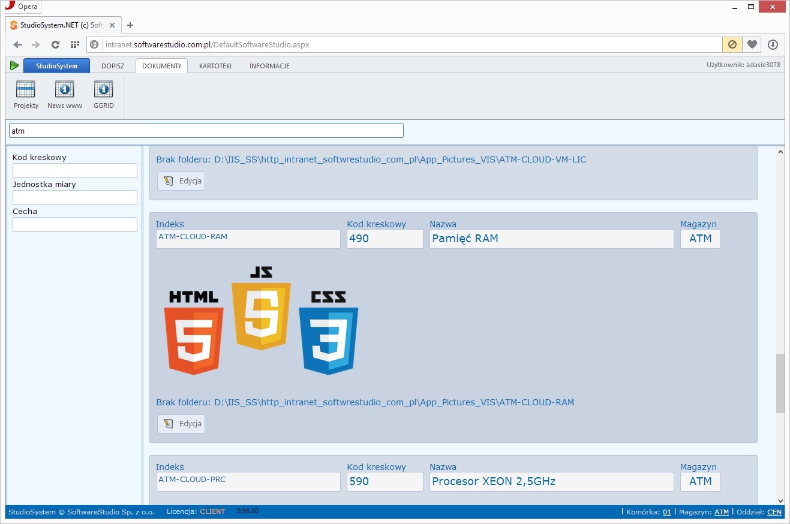Screen dimensions: 790x524
Task: Open the KARTOTEKI tab
Action: [x=215, y=66]
